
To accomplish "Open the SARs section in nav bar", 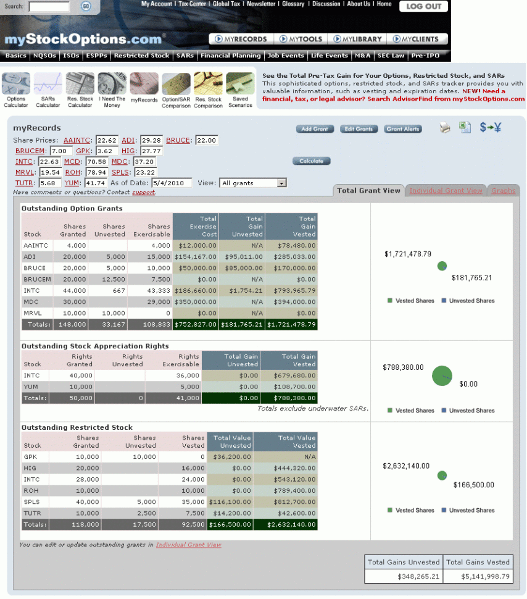I will (185, 56).
